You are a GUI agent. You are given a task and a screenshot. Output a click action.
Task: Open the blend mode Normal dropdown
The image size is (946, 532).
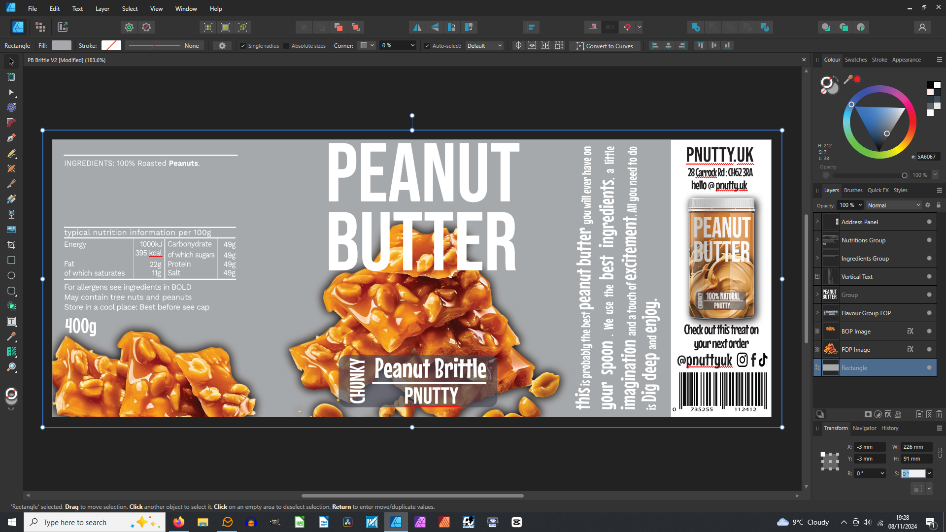pos(894,205)
